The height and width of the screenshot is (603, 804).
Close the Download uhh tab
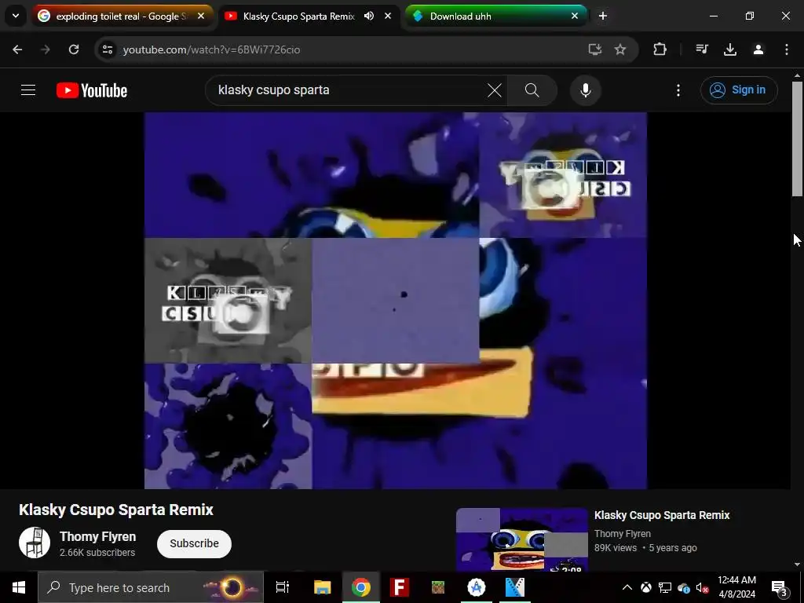coord(574,16)
